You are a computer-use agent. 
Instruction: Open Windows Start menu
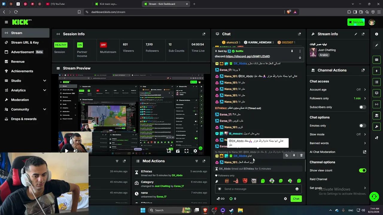pos(143,210)
